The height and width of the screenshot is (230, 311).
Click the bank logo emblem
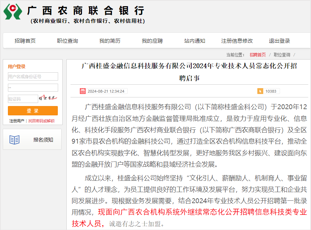point(13,12)
